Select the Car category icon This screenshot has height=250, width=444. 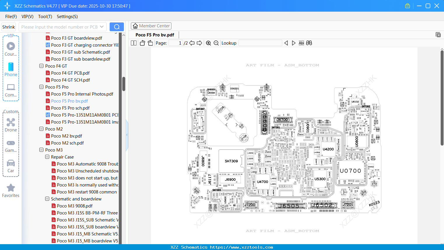tap(11, 166)
